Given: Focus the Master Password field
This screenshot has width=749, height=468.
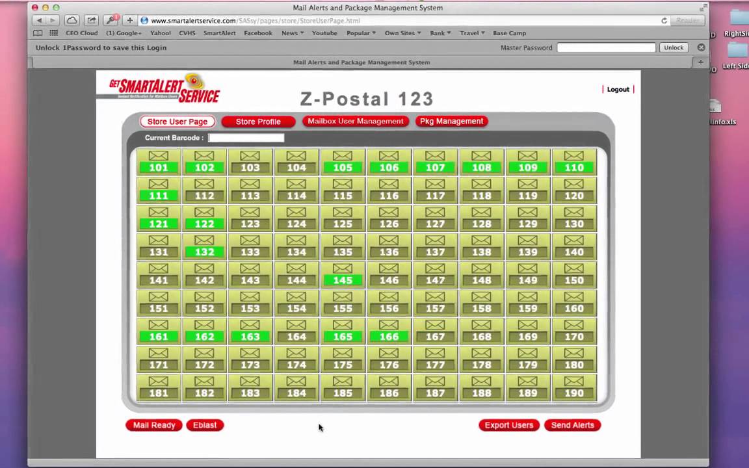Looking at the screenshot, I should click(606, 47).
